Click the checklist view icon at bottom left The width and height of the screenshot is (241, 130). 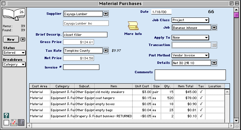14,123
